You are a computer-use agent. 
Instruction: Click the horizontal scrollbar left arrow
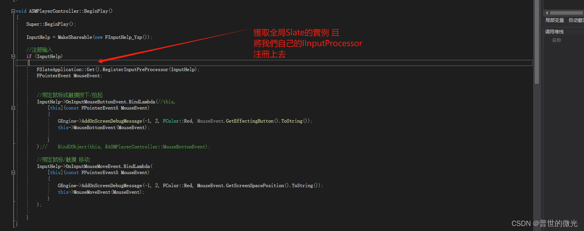[x=547, y=13]
